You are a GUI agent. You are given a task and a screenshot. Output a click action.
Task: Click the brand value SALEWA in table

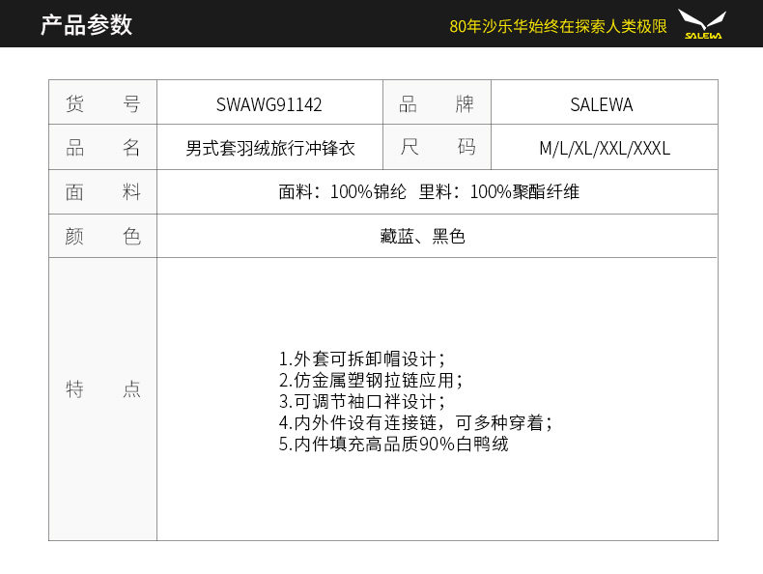(x=602, y=104)
